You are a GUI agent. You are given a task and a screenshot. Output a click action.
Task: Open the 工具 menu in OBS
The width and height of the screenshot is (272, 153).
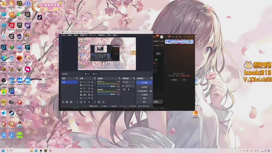pos(109,35)
